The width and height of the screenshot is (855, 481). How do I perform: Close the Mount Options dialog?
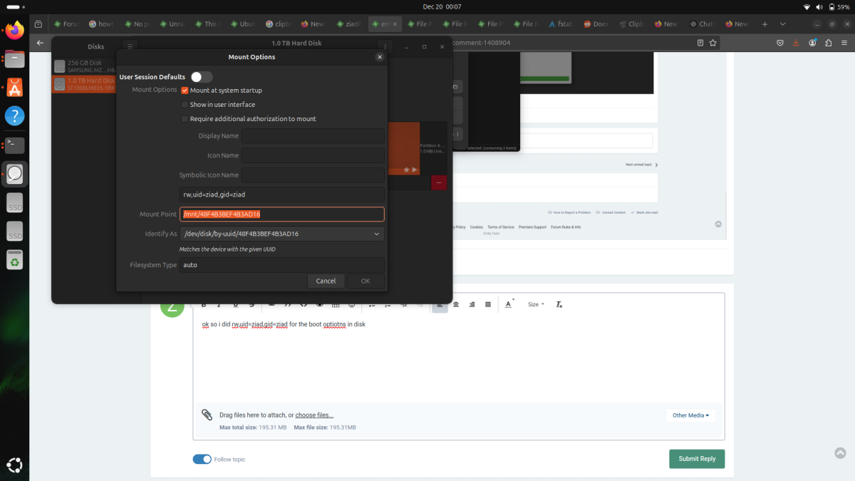[380, 57]
